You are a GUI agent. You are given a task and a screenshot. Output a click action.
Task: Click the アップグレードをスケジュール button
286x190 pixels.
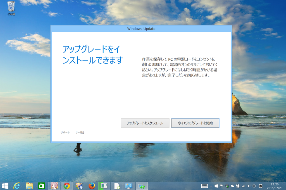(145, 123)
